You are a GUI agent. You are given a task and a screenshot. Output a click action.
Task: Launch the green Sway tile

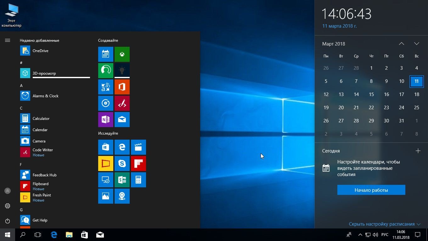pyautogui.click(x=122, y=180)
